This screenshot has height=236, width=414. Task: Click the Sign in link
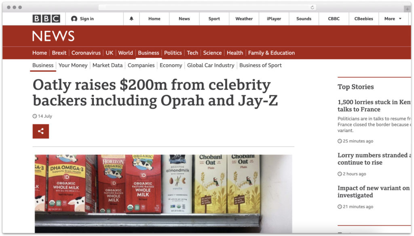87,19
